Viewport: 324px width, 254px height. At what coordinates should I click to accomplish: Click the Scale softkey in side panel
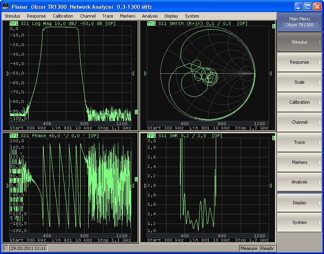click(299, 82)
